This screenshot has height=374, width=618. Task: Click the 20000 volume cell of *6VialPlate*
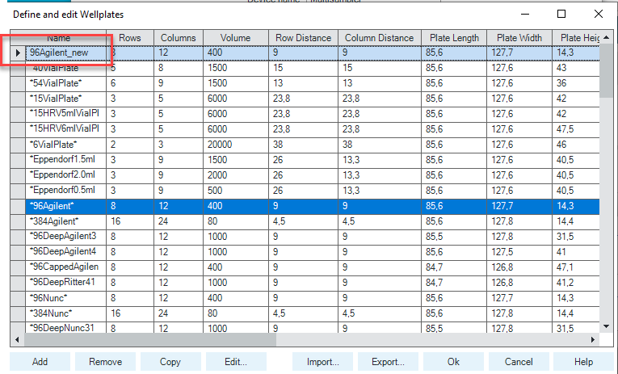point(236,145)
